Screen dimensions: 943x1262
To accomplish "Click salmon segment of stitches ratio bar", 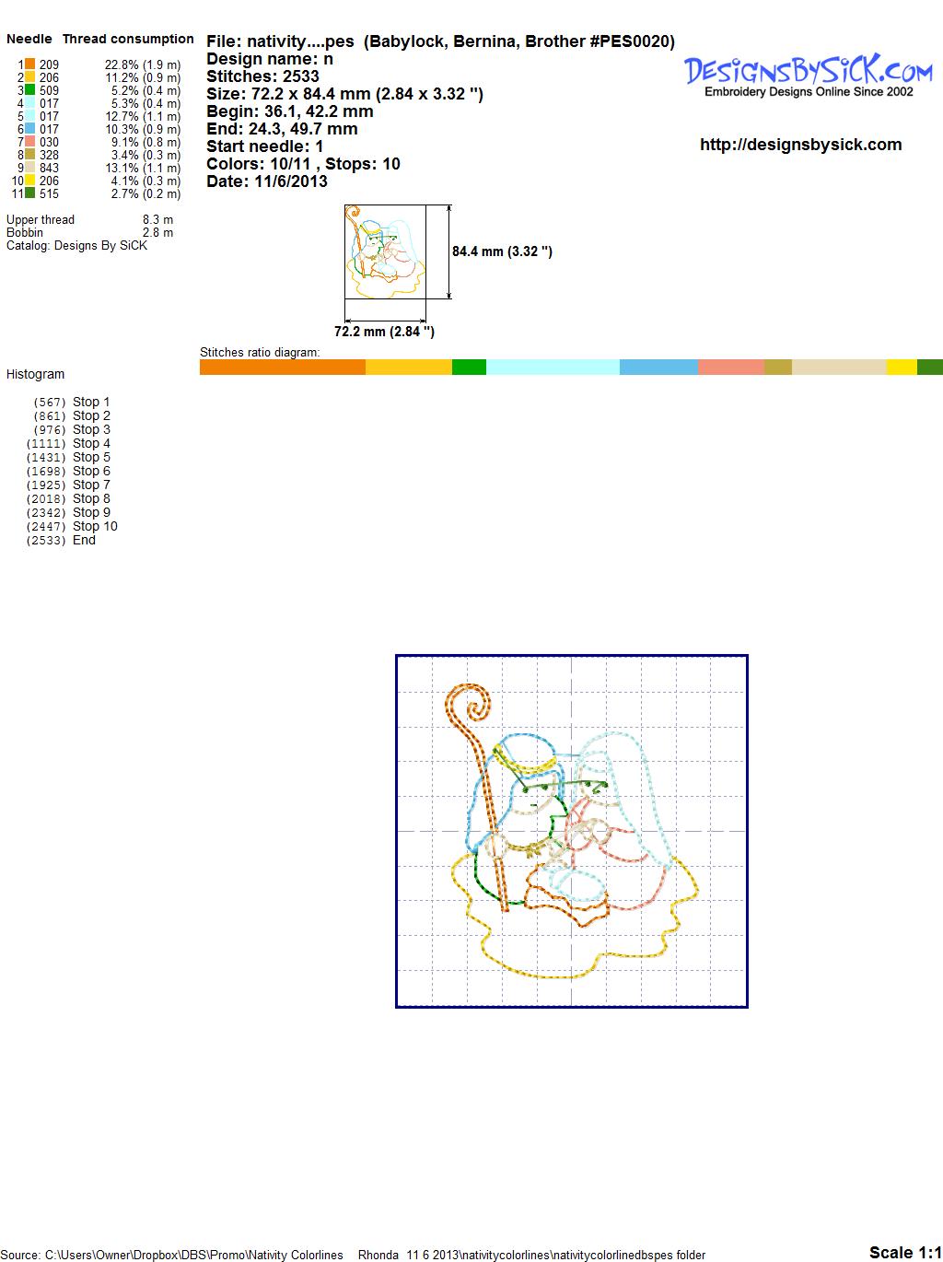I will coord(730,367).
